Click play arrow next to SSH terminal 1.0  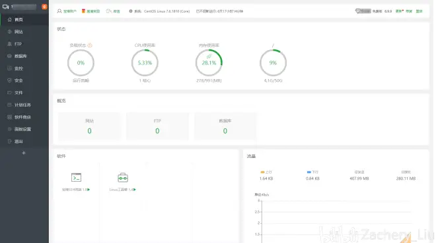(89, 190)
